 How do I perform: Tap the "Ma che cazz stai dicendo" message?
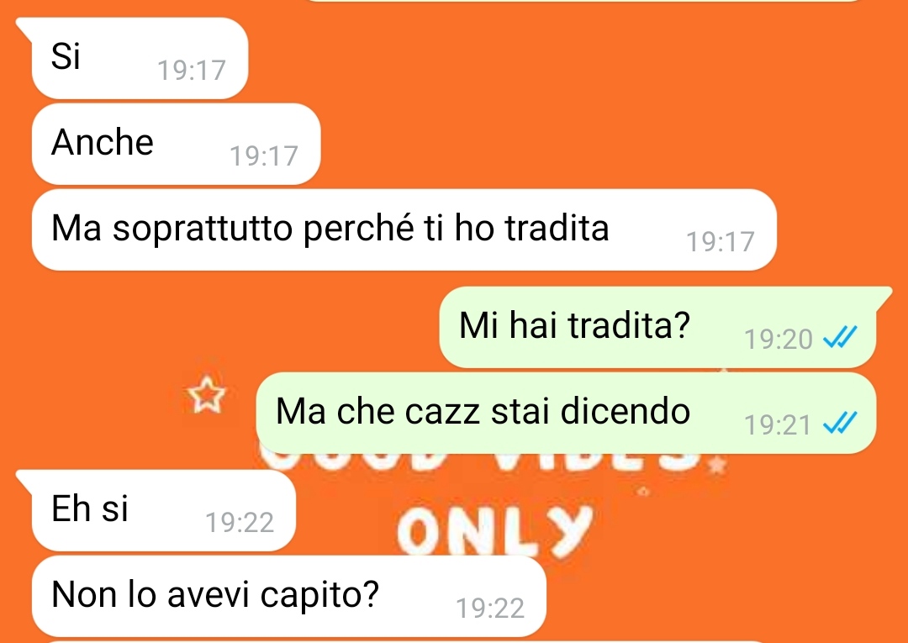point(566,413)
